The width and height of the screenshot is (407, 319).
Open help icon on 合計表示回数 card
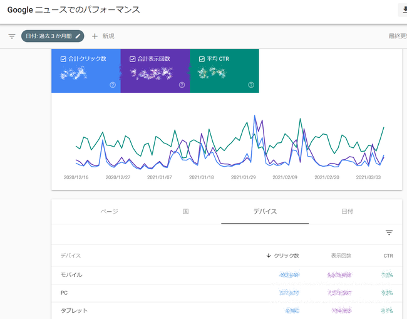(182, 85)
